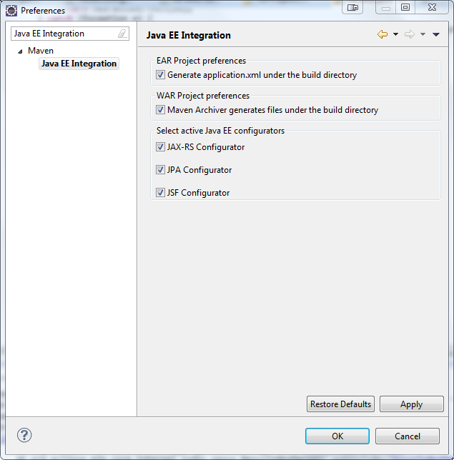Uncheck the JSF Configurator option
This screenshot has height=460, width=454.
160,192
